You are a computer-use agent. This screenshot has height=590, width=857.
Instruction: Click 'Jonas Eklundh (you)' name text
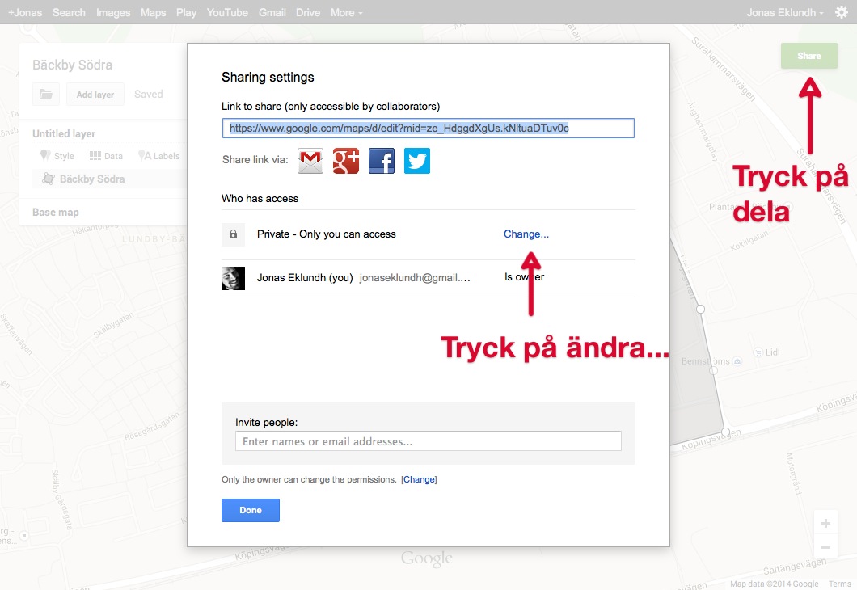(305, 277)
